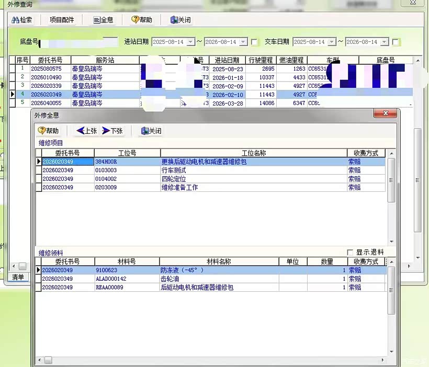This screenshot has height=367, width=429.
Task: Click query list vertical scroll-up arrow
Action: pos(418,60)
